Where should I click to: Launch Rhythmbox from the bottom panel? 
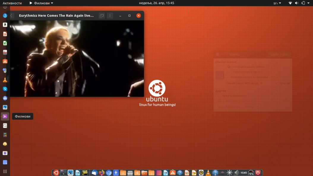click(x=201, y=173)
